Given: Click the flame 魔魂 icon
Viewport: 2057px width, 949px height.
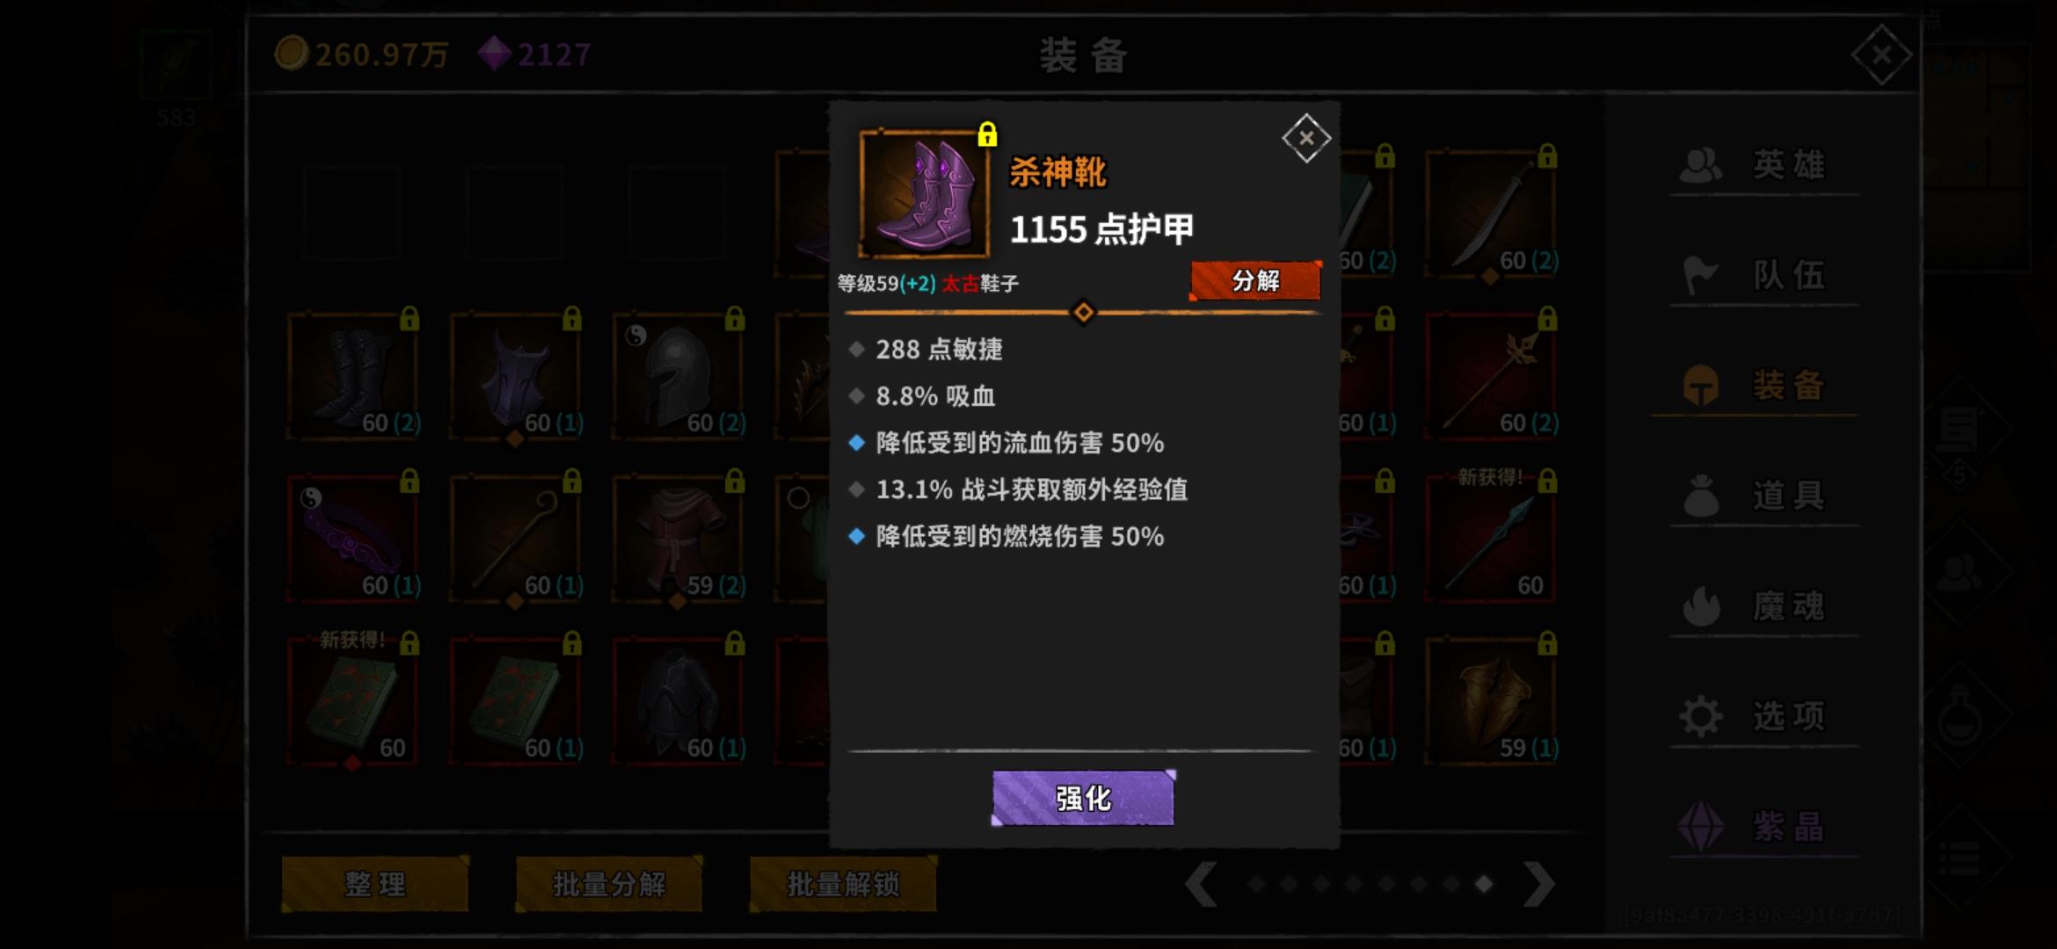Looking at the screenshot, I should (1701, 606).
